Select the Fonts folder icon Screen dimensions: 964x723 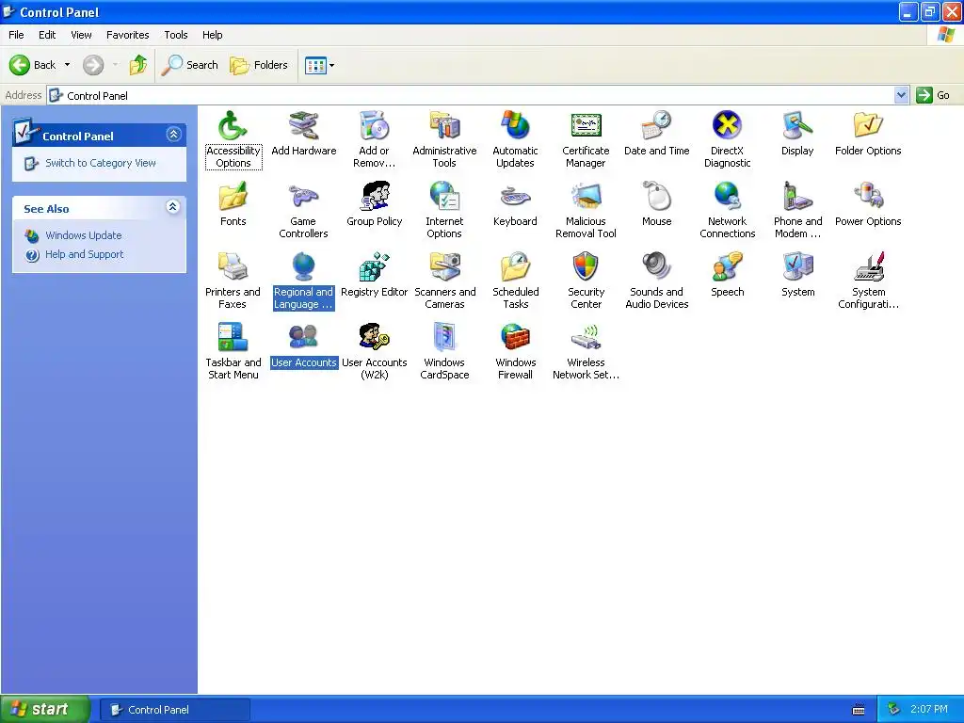click(233, 197)
